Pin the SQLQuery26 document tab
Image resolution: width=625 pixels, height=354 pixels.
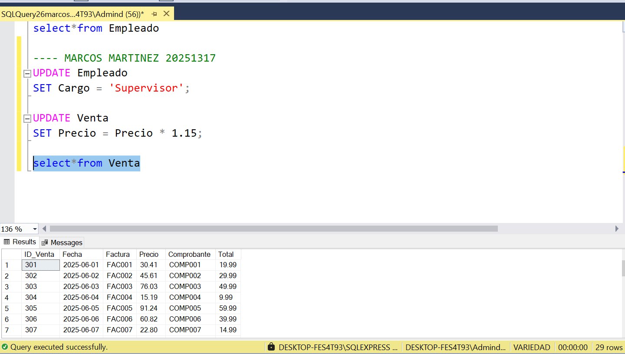click(155, 14)
